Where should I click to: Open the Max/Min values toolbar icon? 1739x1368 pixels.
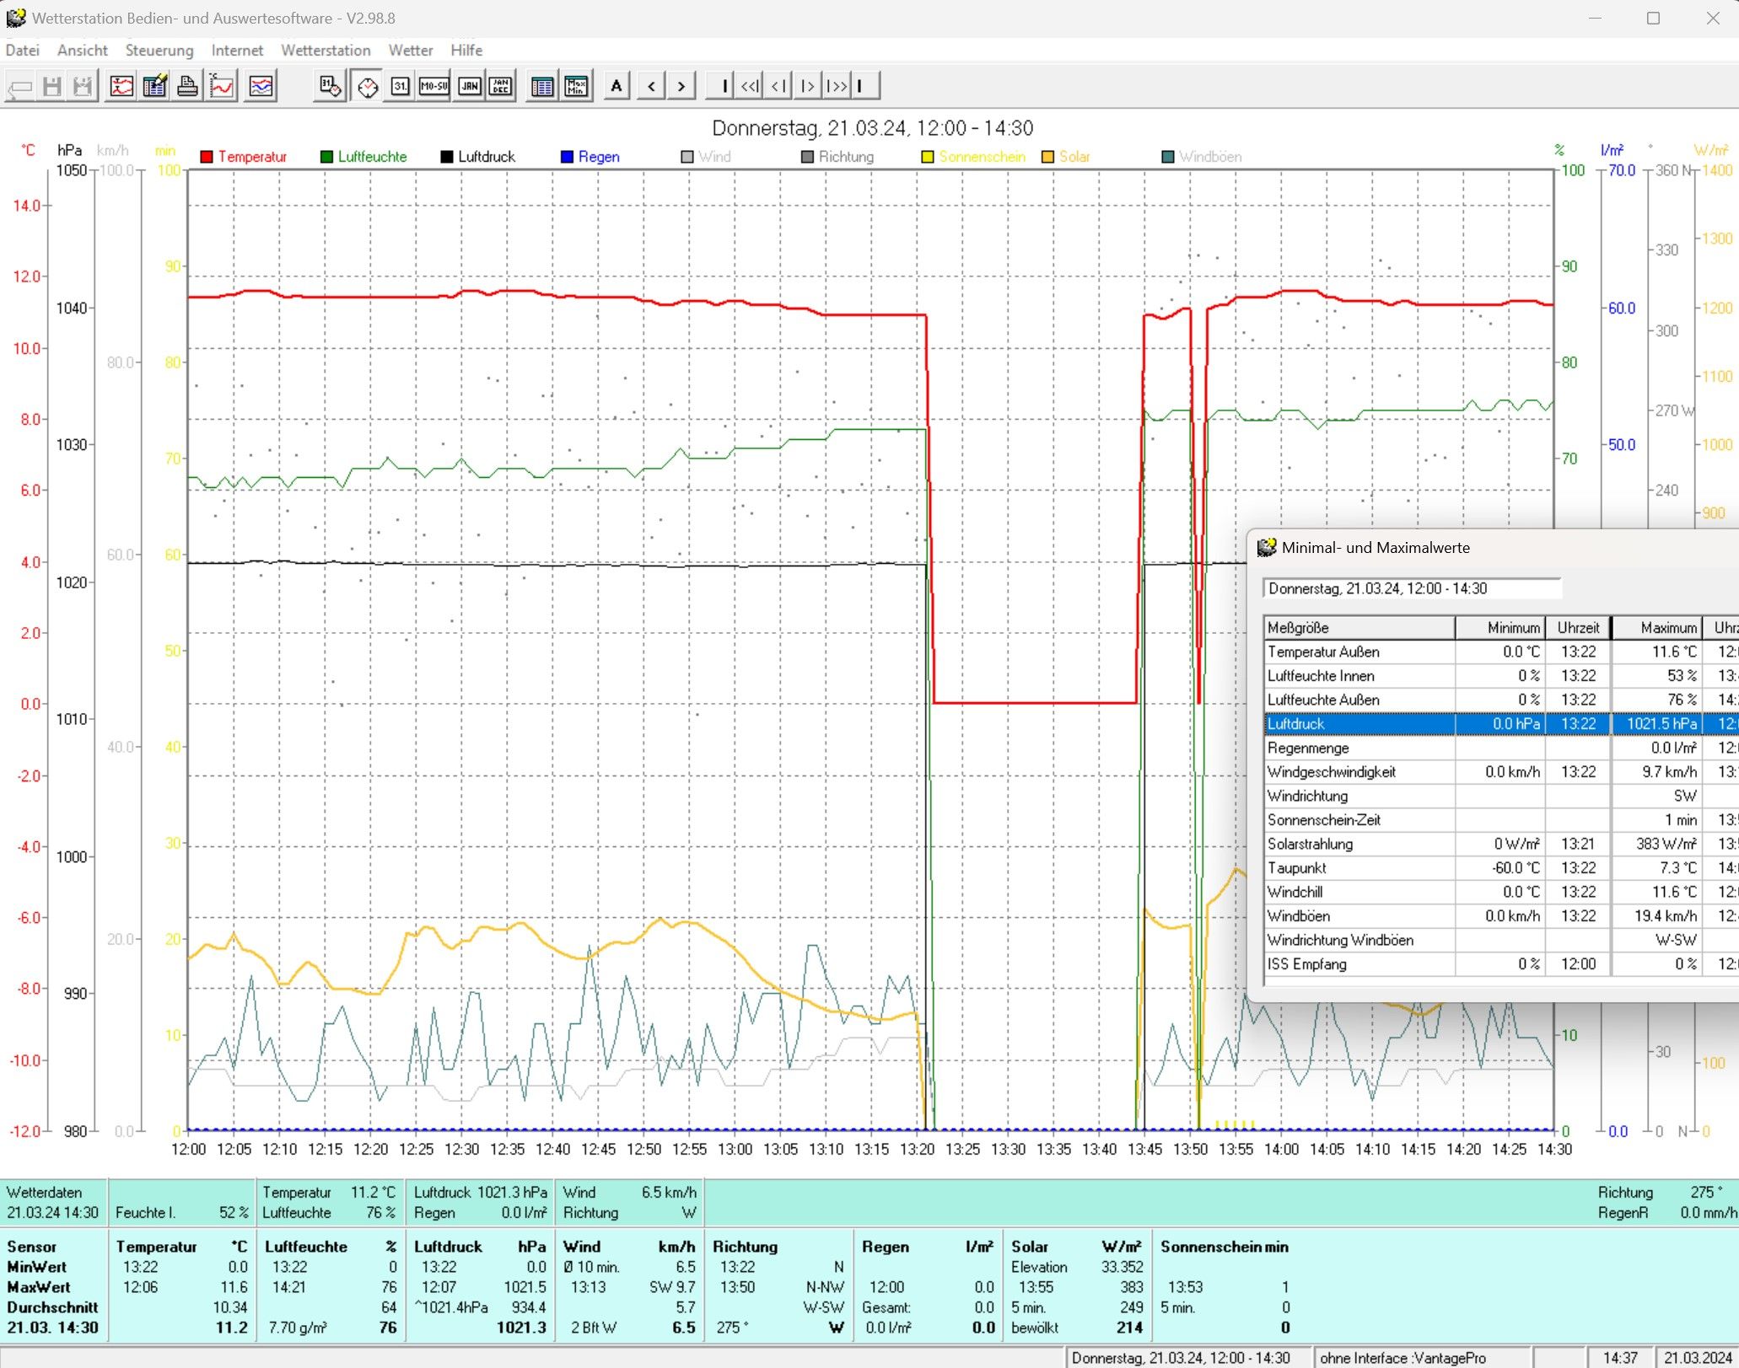[576, 86]
